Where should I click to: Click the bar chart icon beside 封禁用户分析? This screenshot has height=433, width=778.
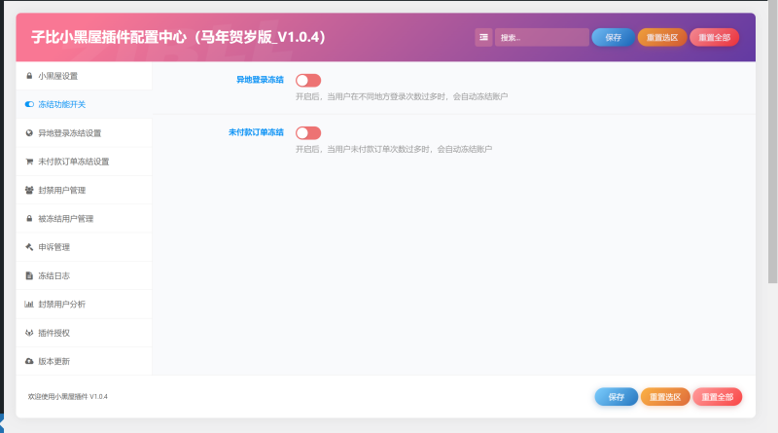(29, 304)
